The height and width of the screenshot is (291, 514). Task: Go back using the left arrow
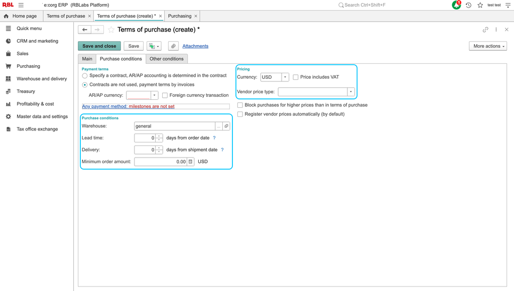[84, 30]
